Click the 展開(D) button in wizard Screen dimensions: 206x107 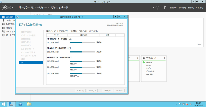(x=107, y=91)
